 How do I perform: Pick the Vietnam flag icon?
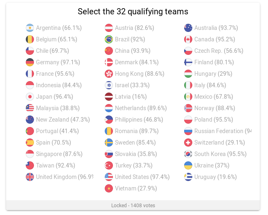tap(109, 188)
